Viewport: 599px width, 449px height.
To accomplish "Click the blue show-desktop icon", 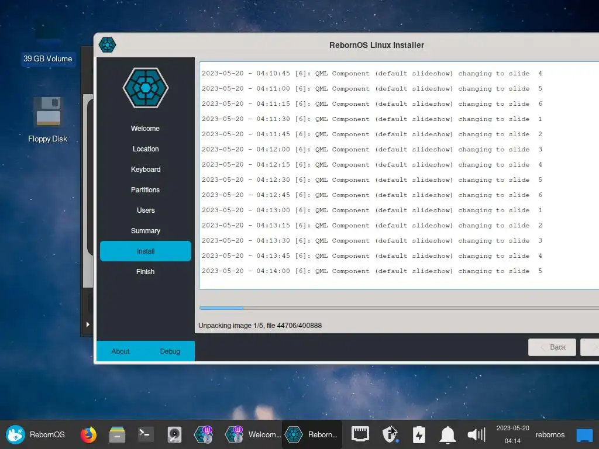I will 584,435.
